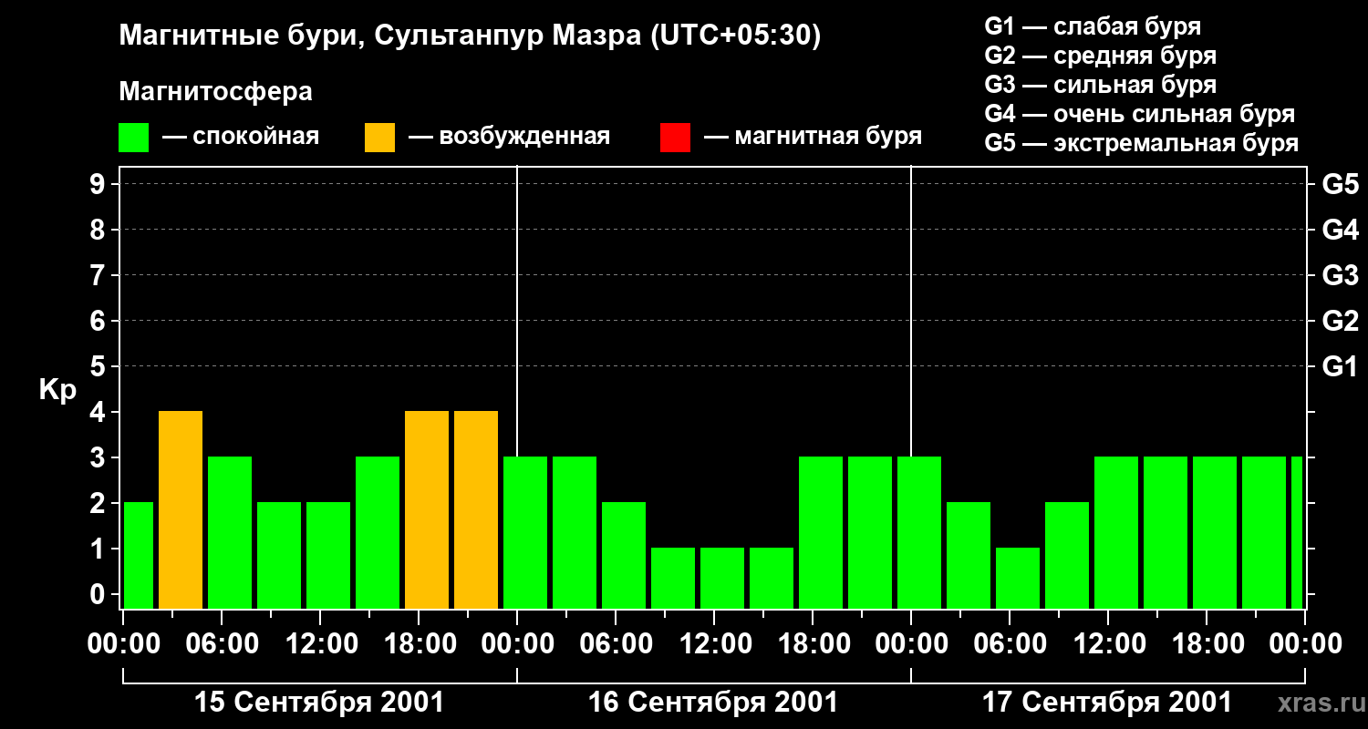Click the first green Kp 2 bar on 15 Сентября
The image size is (1368, 729).
click(x=139, y=556)
